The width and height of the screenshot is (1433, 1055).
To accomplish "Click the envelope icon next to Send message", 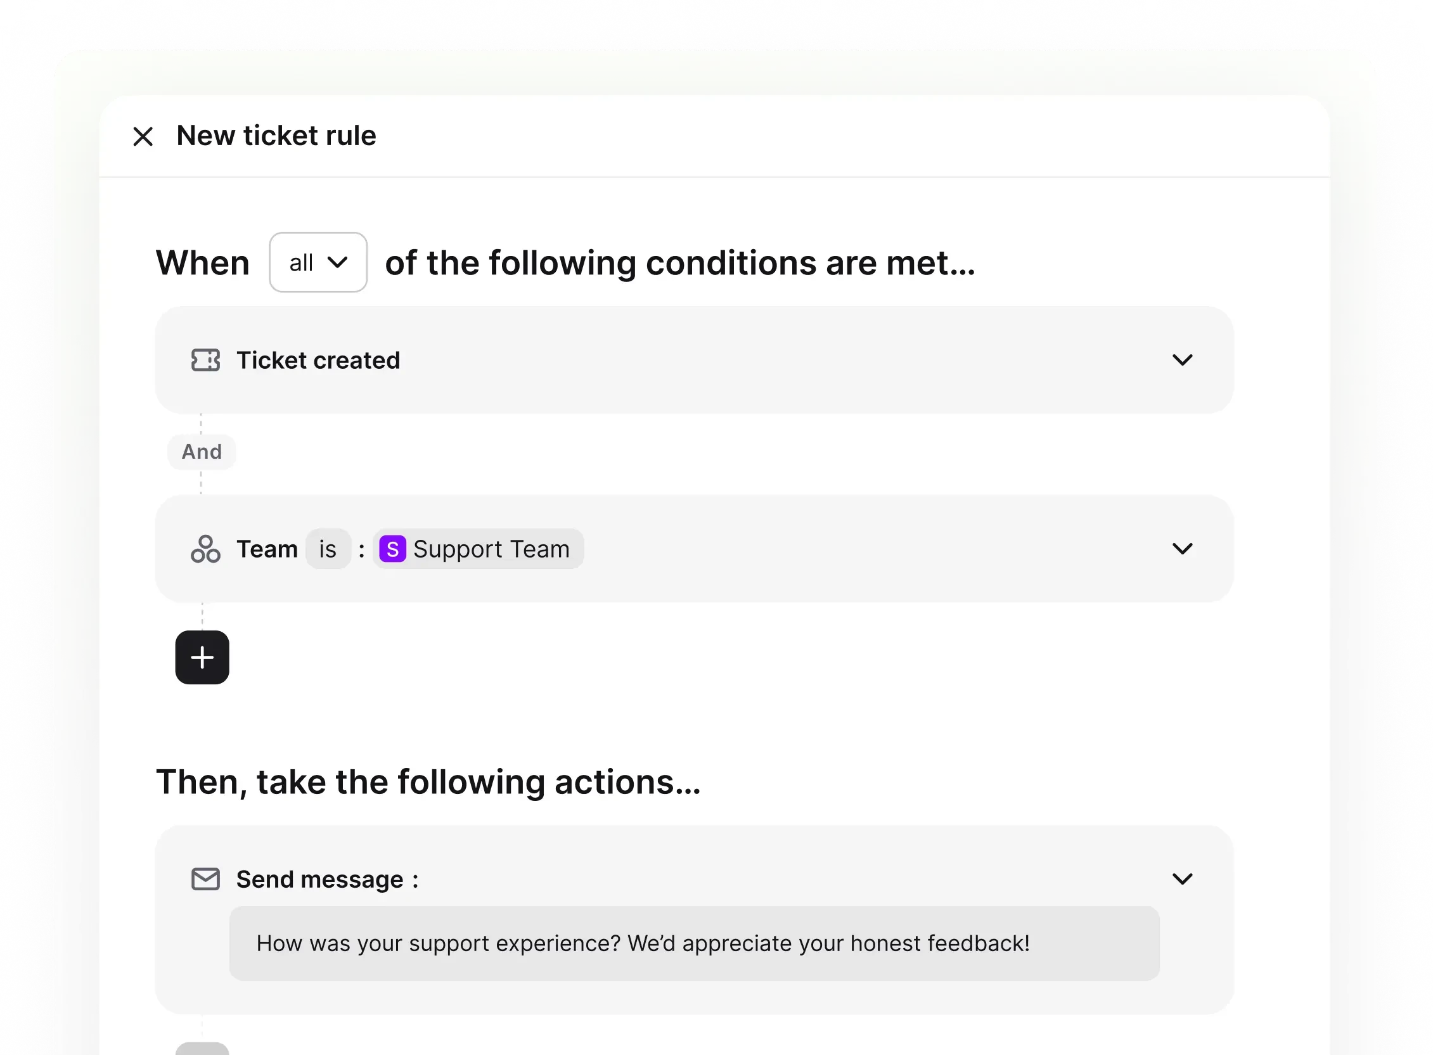I will tap(205, 878).
